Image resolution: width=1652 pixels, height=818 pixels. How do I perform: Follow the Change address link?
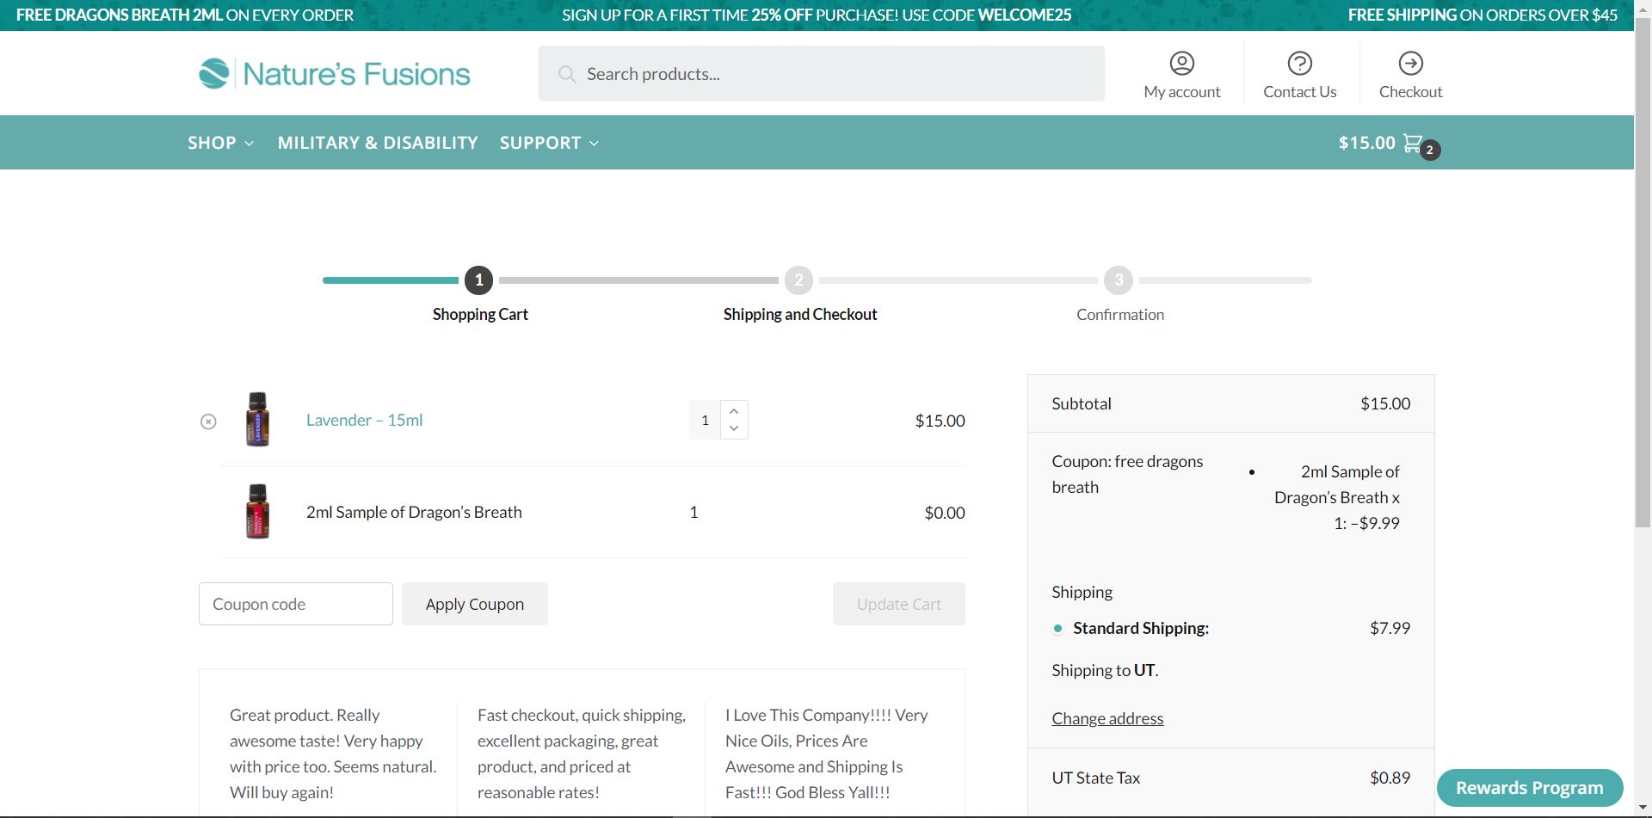(1107, 718)
